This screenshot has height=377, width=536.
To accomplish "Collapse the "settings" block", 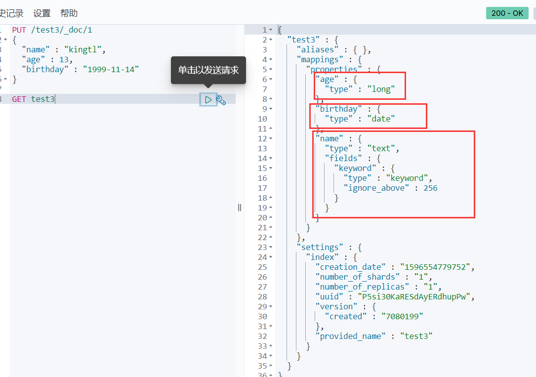I will click(271, 247).
